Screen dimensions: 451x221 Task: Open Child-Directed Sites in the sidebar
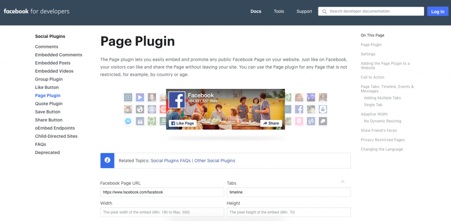pyautogui.click(x=56, y=136)
